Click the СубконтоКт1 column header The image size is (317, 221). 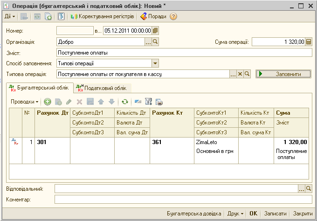(x=216, y=113)
